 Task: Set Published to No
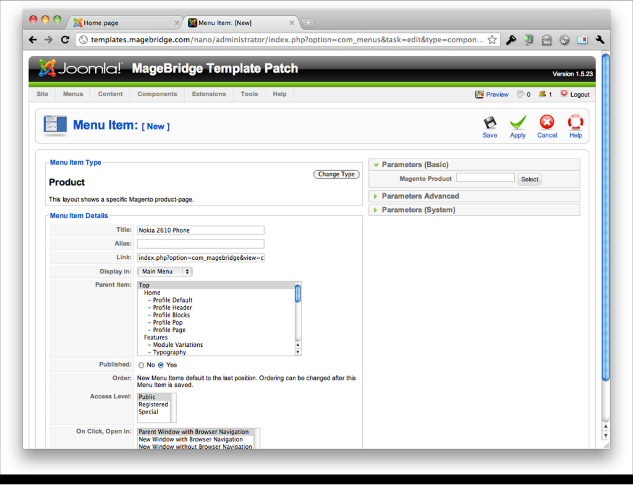[x=141, y=365]
